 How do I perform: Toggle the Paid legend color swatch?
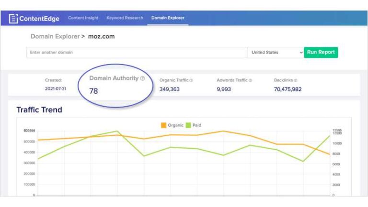coord(188,125)
